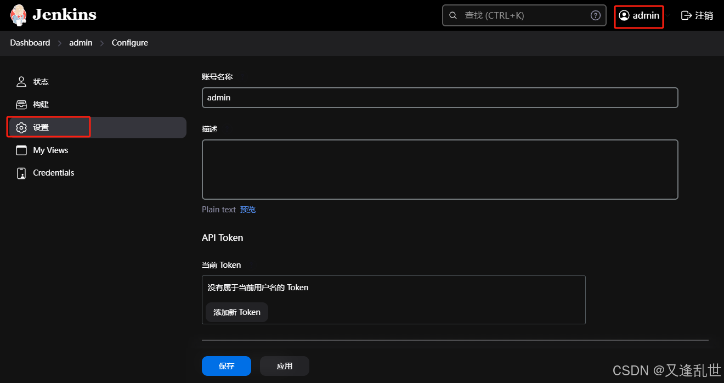Expand chevron after Dashboard breadcrumb
Image resolution: width=724 pixels, height=383 pixels.
point(60,43)
